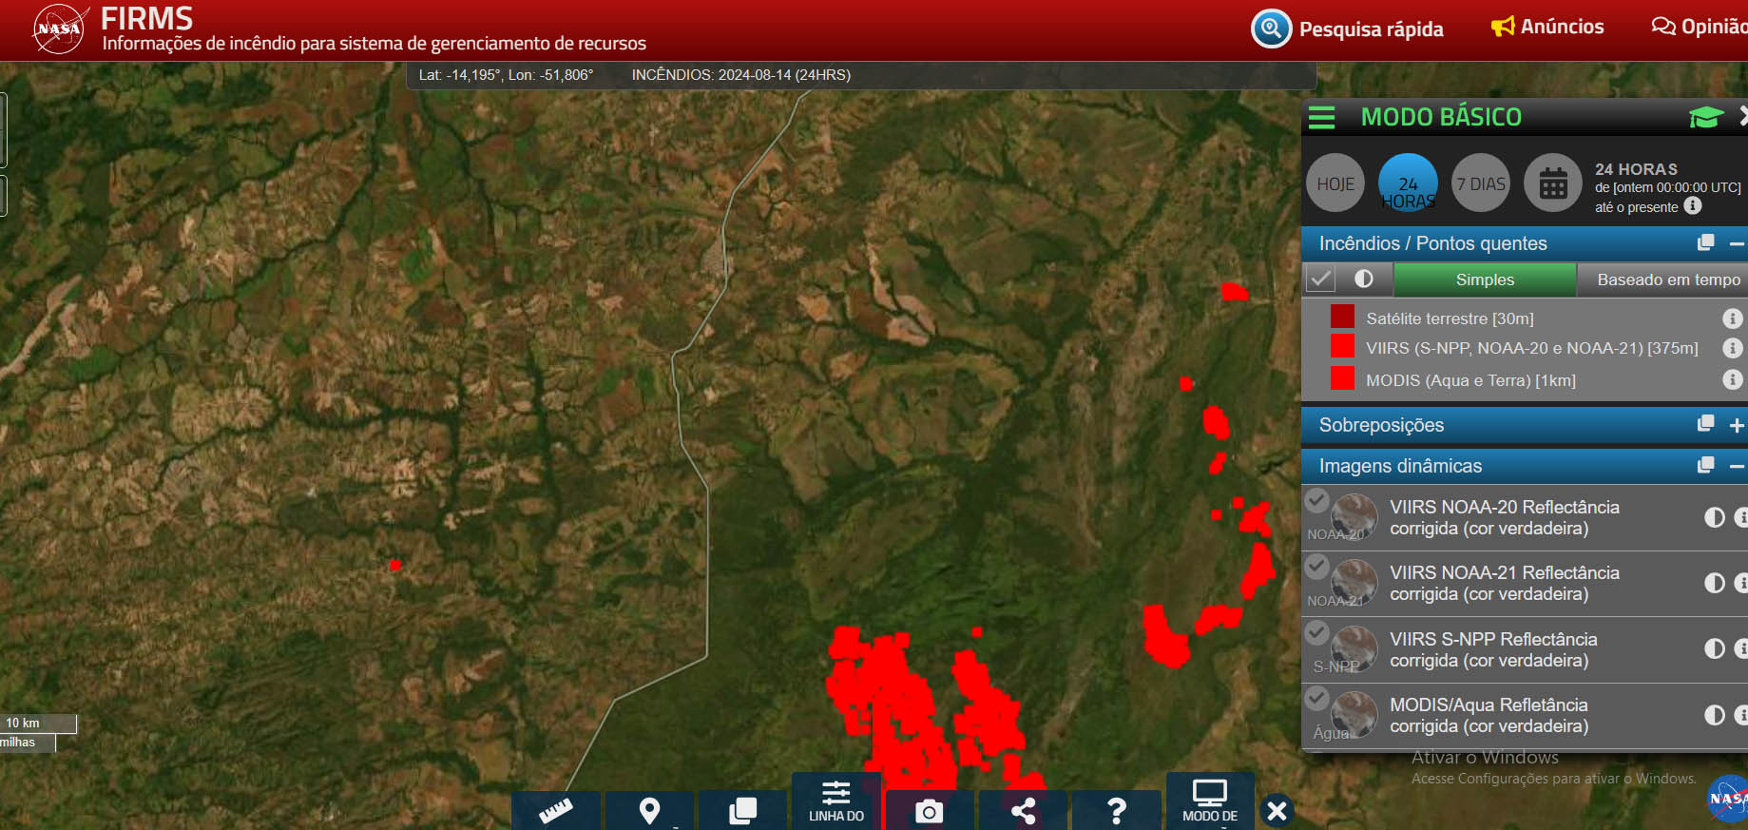Enable MODIS/Aqua Refletância imagery layer
Image resolution: width=1748 pixels, height=830 pixels.
1317,699
